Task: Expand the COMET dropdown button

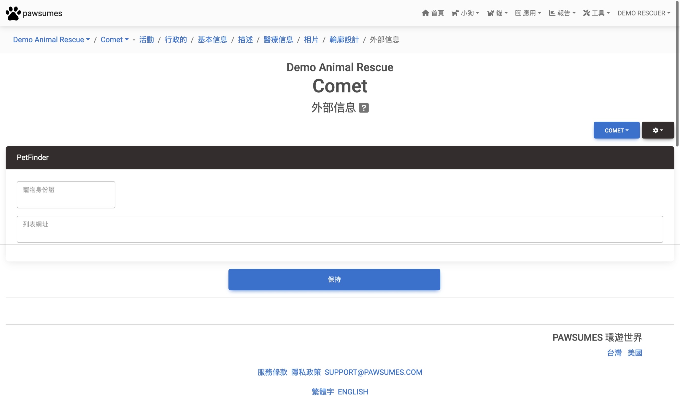Action: 617,130
